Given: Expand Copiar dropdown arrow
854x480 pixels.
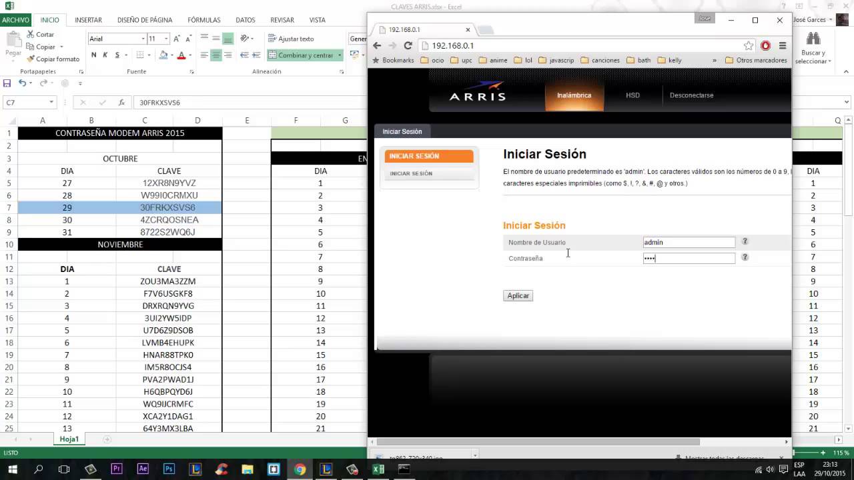Looking at the screenshot, I should [61, 47].
